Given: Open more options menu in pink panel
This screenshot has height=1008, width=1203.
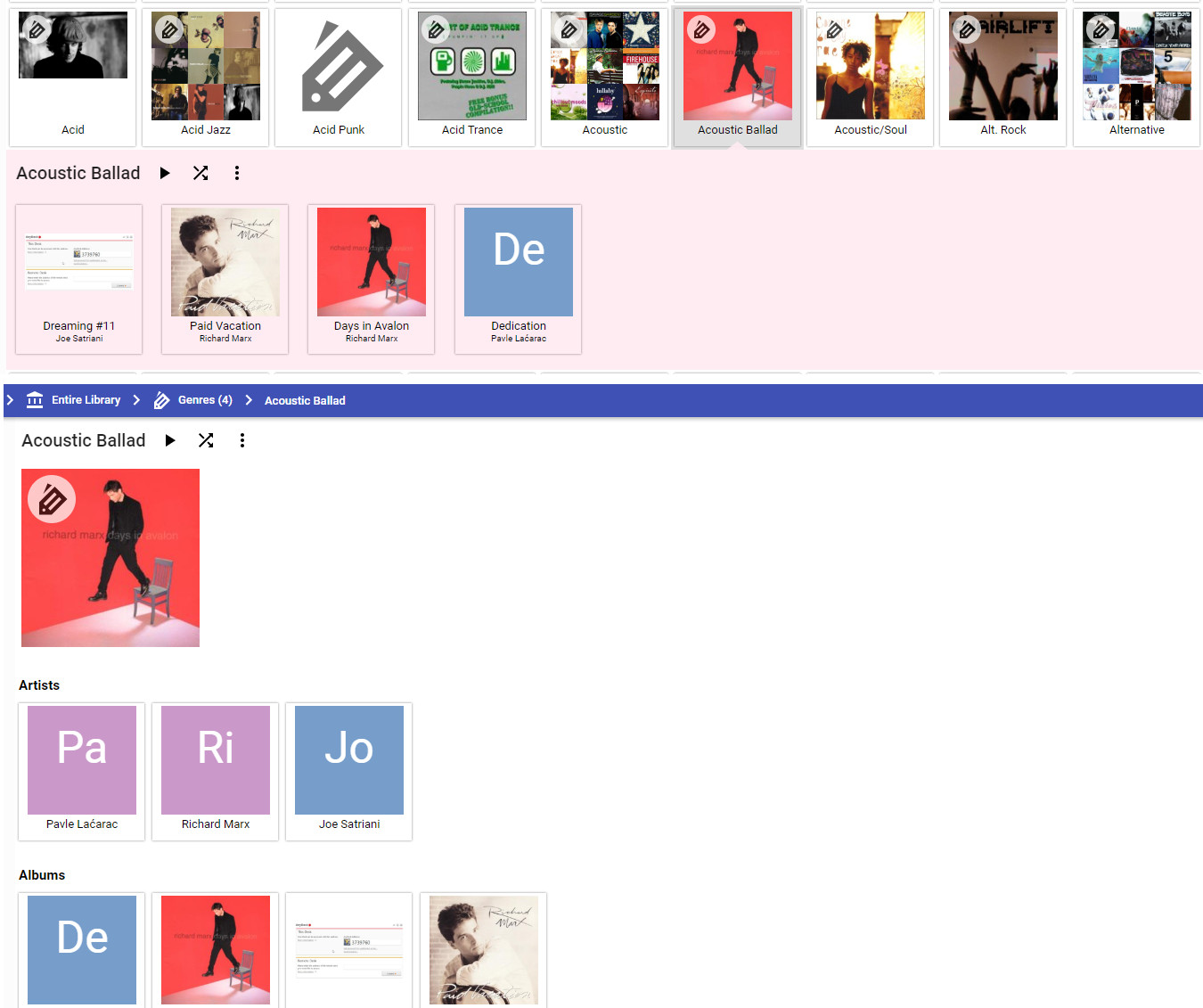Looking at the screenshot, I should pyautogui.click(x=237, y=173).
